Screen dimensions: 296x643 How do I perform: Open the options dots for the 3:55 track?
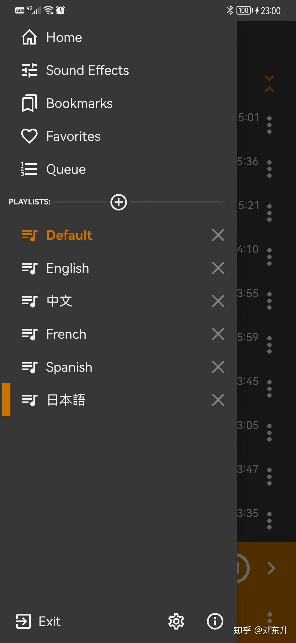[x=269, y=301]
